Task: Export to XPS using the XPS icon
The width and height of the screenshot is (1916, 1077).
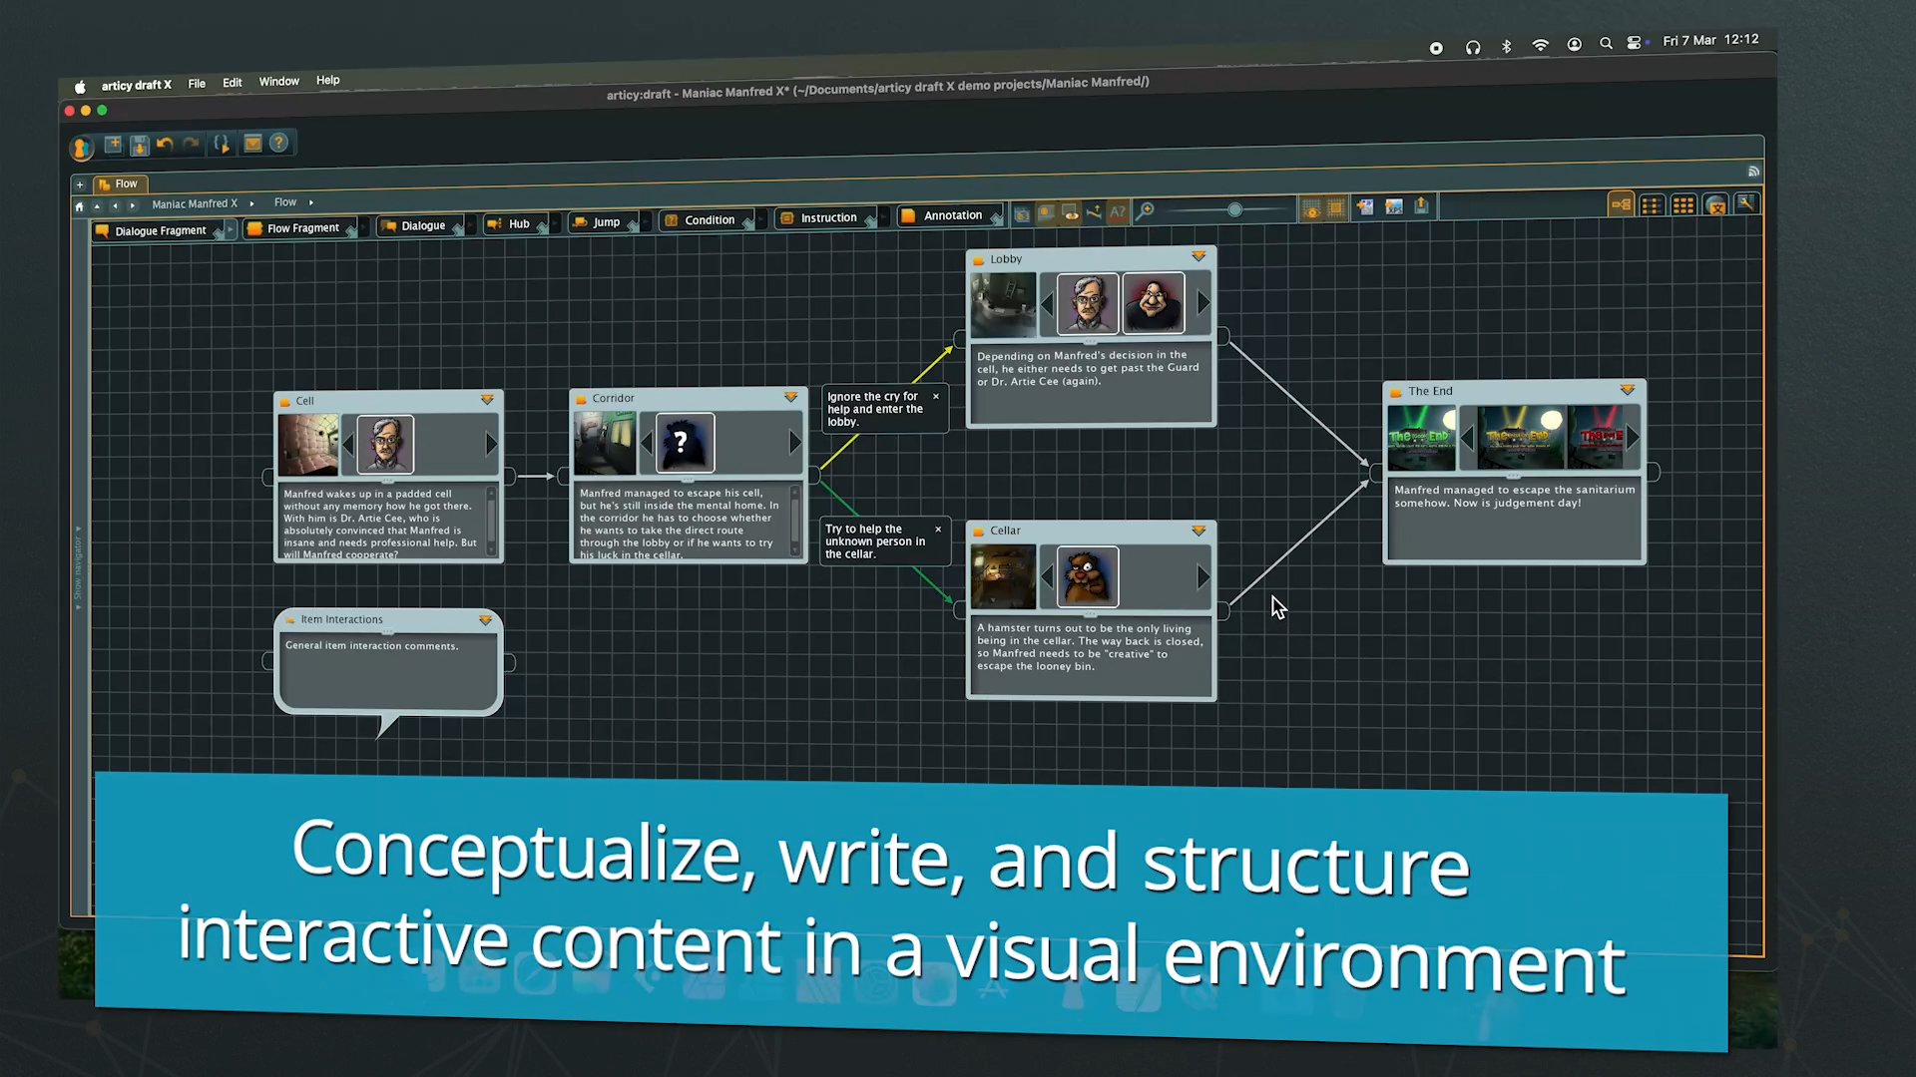Action: (x=1394, y=206)
